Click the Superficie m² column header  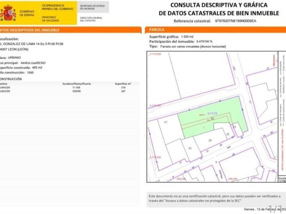pos(123,83)
